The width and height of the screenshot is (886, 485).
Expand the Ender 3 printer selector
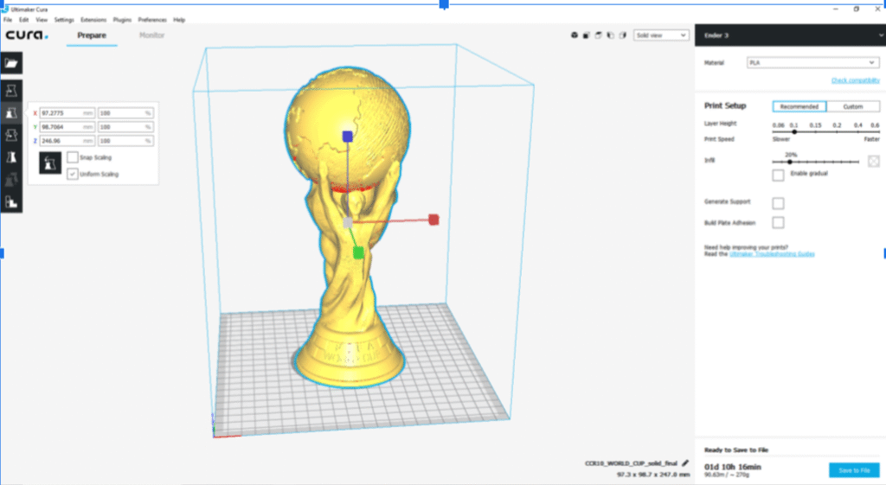point(790,35)
